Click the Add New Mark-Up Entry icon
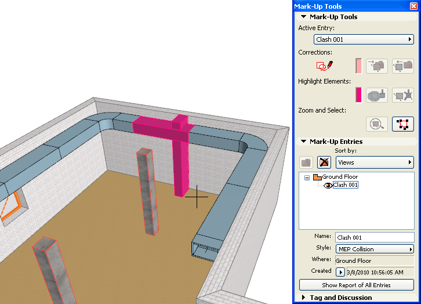The height and width of the screenshot is (304, 421). click(306, 162)
